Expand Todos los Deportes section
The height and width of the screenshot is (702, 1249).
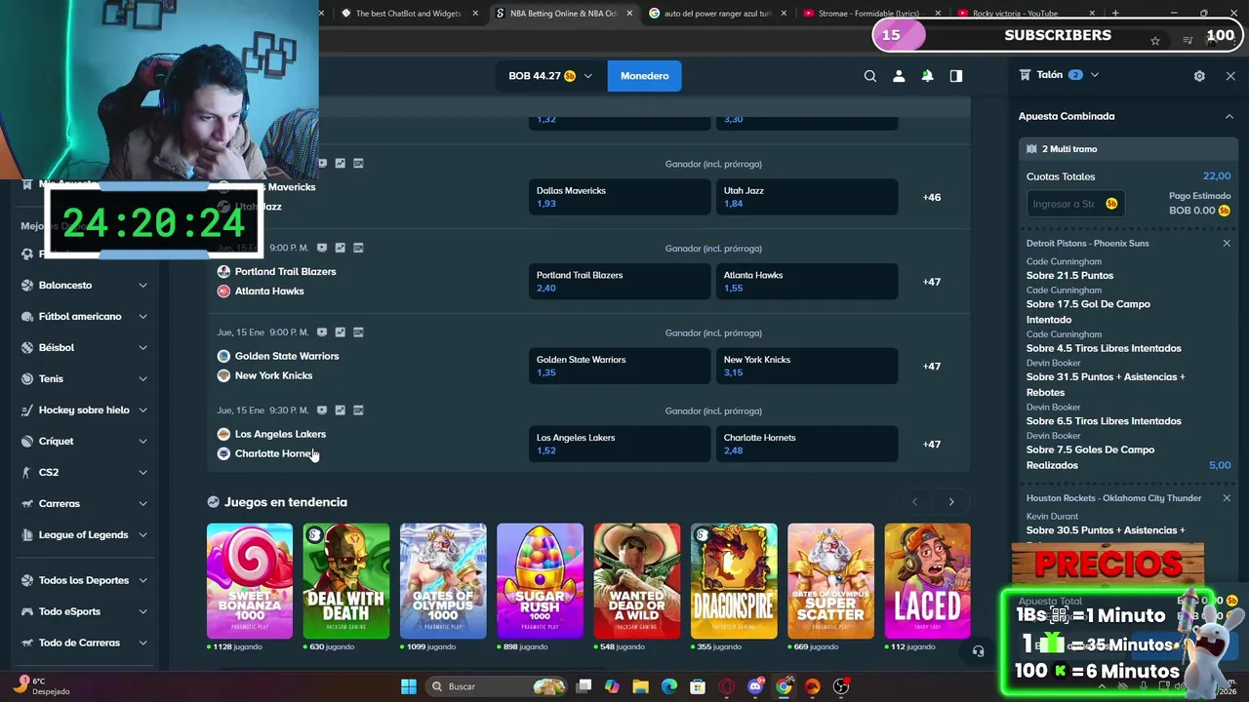[x=142, y=580]
